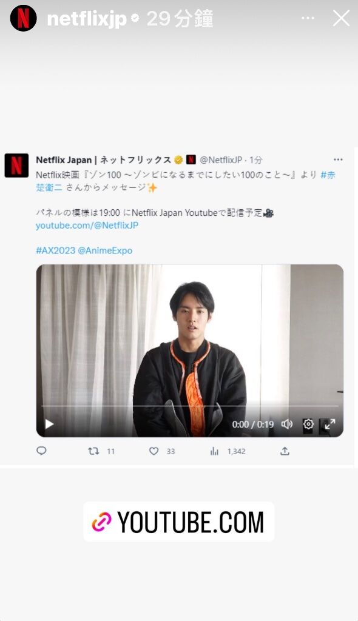Open the tweet's more options menu
This screenshot has width=358, height=621.
[338, 159]
